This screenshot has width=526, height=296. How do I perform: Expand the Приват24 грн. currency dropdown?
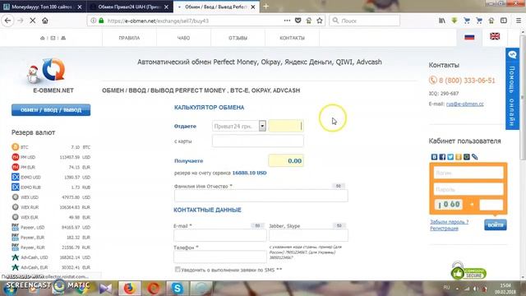point(262,126)
